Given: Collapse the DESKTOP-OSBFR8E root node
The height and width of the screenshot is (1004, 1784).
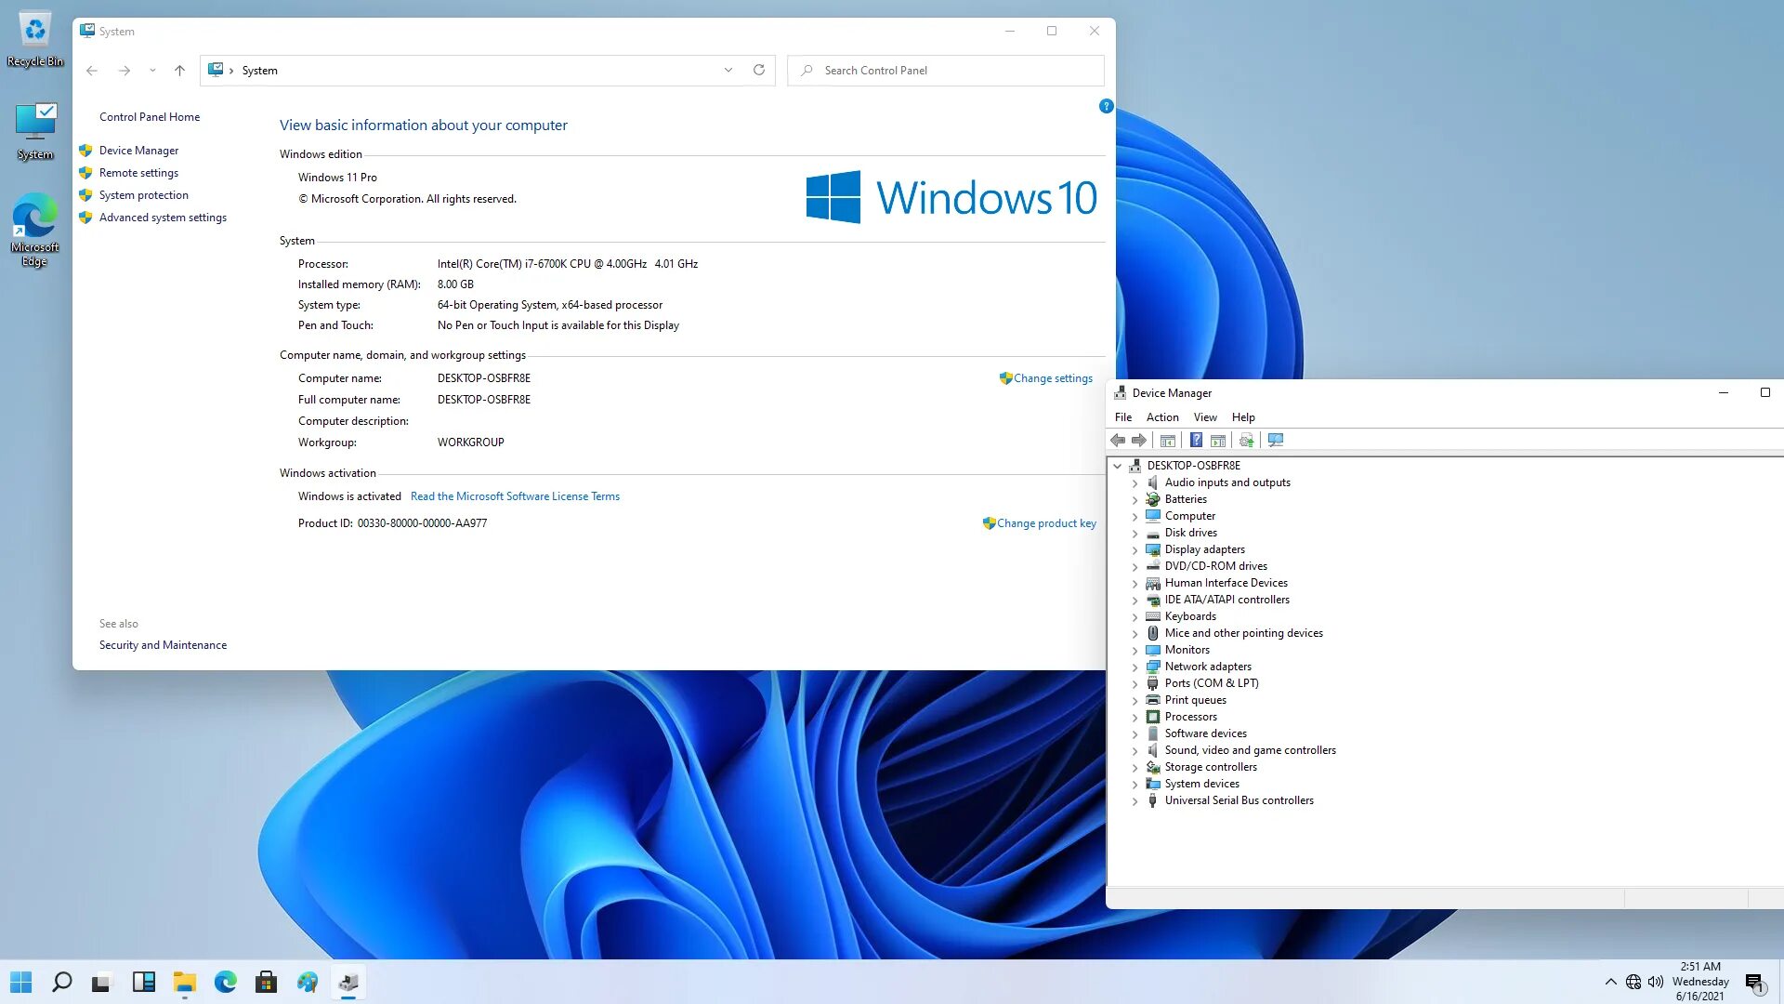Looking at the screenshot, I should click(x=1118, y=466).
